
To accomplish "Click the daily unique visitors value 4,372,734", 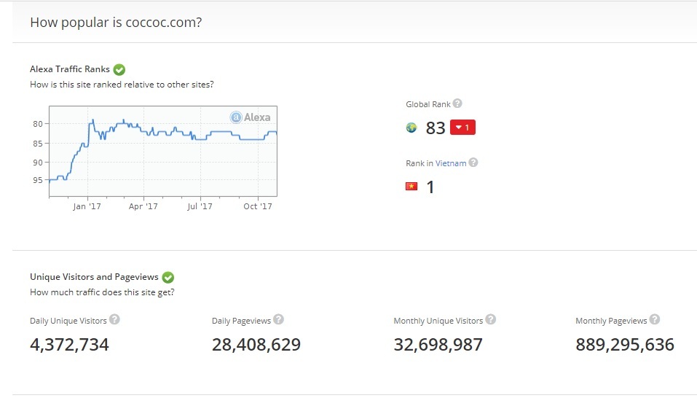I will tap(69, 345).
